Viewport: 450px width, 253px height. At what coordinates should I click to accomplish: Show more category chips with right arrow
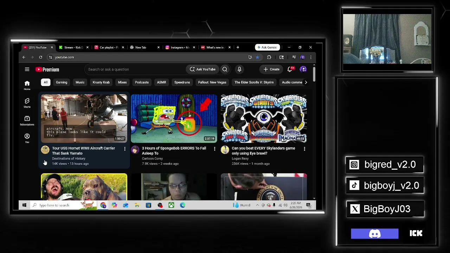click(x=306, y=82)
